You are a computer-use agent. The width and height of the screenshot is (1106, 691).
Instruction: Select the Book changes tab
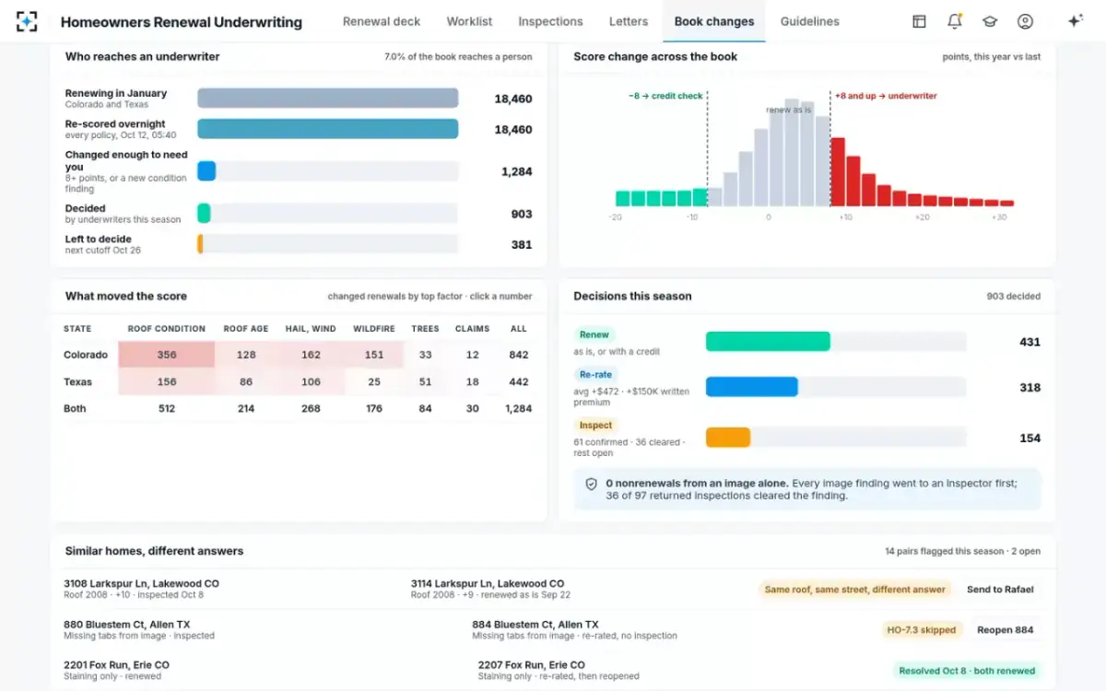[714, 21]
